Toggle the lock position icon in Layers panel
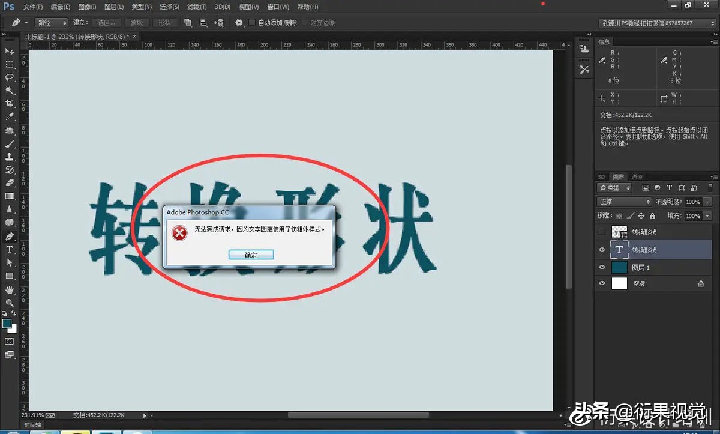 [x=641, y=216]
